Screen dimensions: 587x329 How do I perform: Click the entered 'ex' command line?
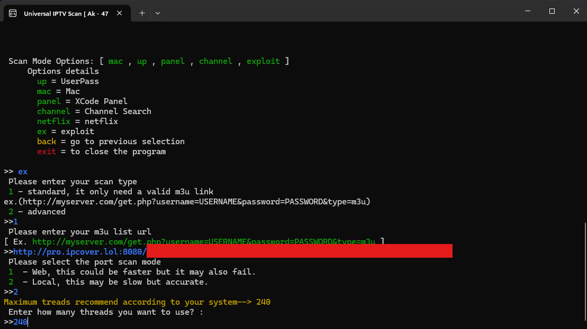(22, 172)
